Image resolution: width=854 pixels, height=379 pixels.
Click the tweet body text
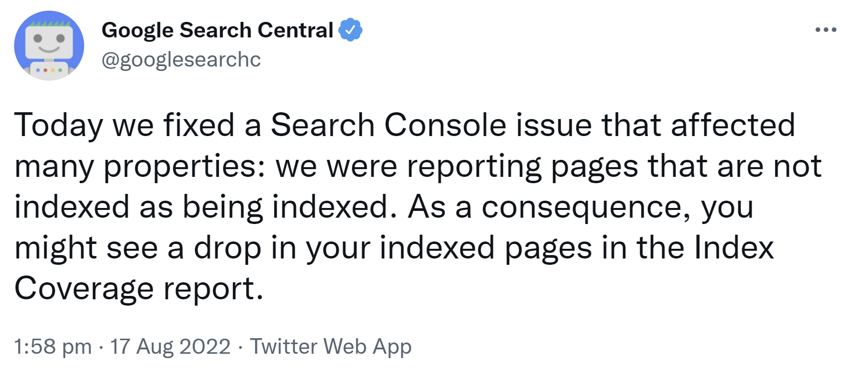389,204
